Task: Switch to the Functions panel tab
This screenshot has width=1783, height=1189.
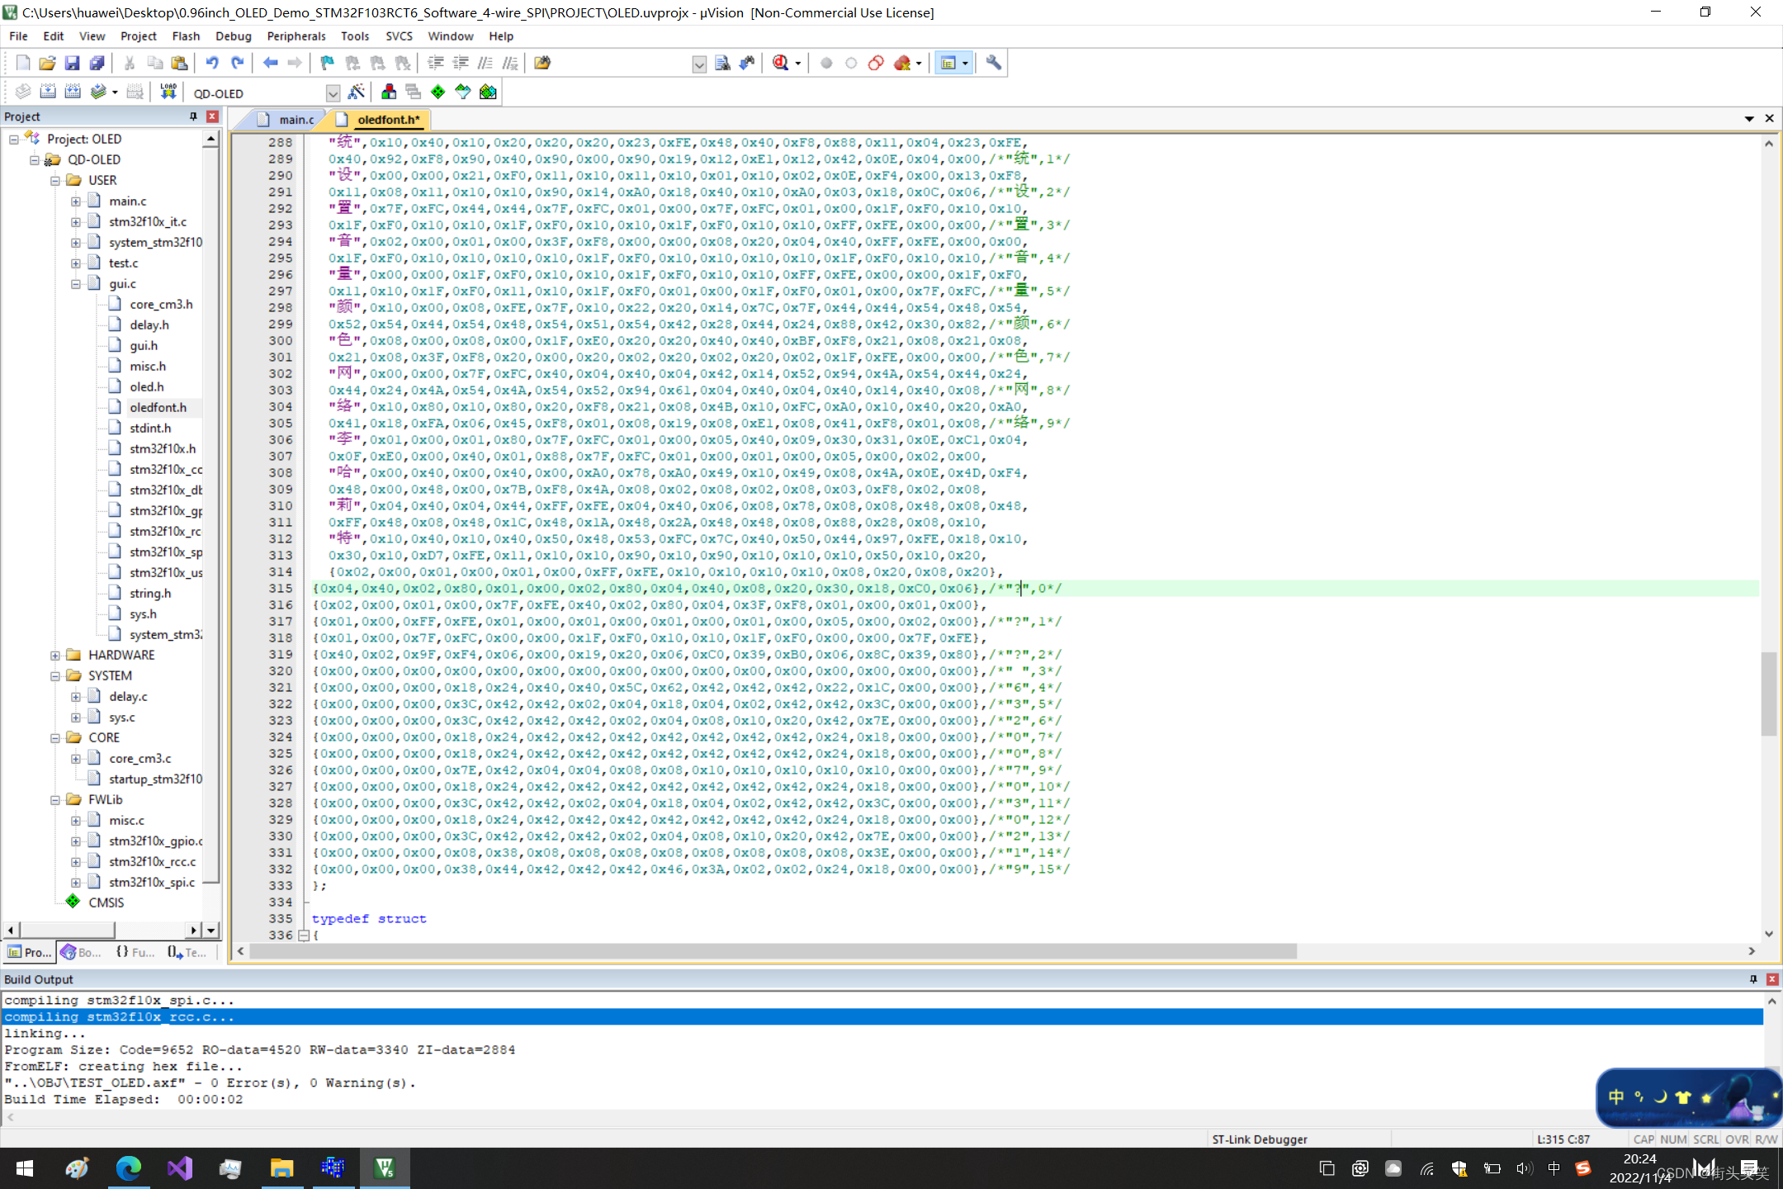Action: pos(135,952)
